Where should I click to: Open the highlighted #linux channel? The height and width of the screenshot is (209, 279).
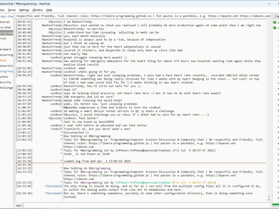tap(3, 60)
